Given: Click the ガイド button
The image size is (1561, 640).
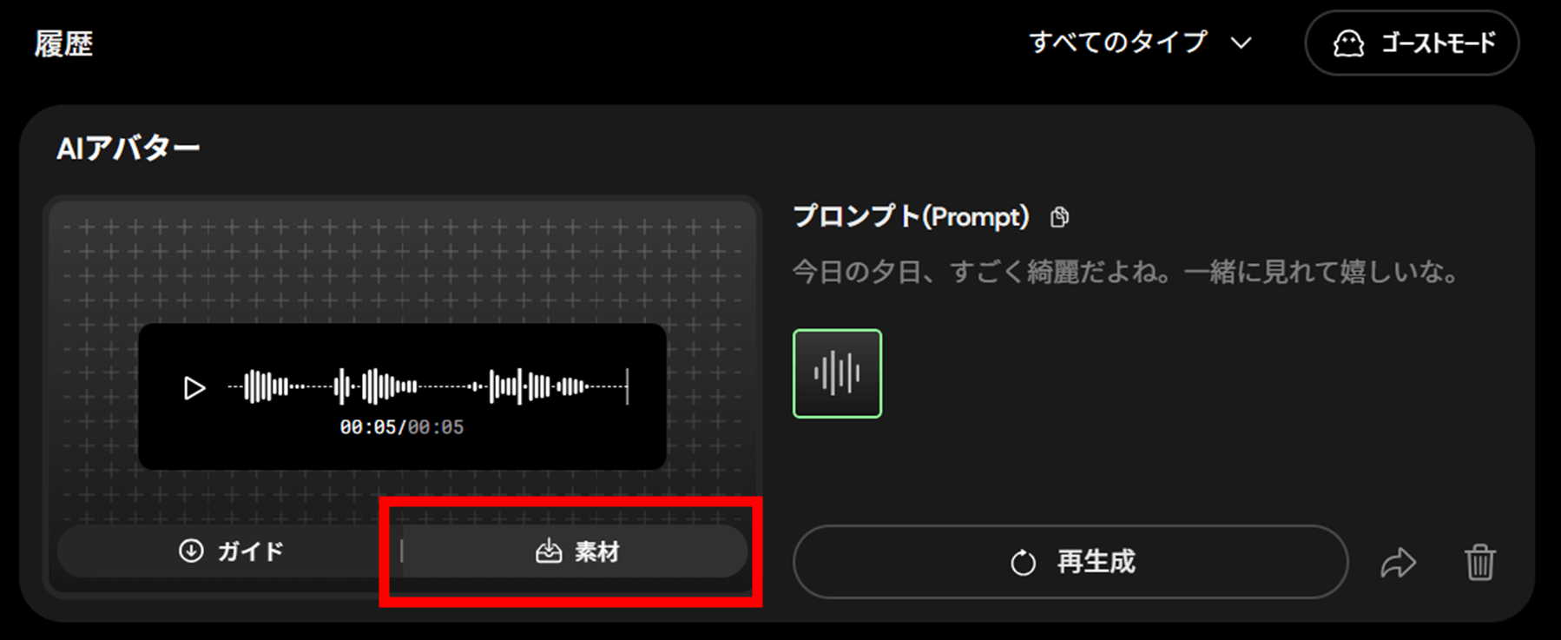Looking at the screenshot, I should click(x=229, y=551).
